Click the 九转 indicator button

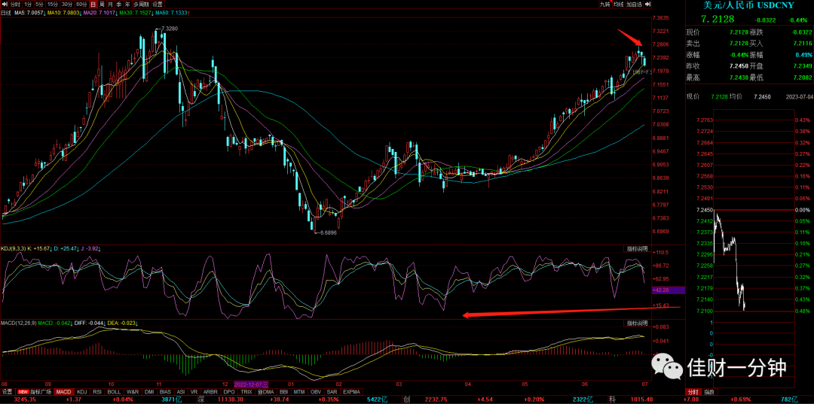pos(605,5)
